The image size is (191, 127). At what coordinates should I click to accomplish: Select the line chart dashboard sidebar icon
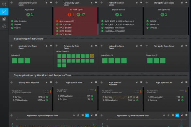(x=4, y=12)
